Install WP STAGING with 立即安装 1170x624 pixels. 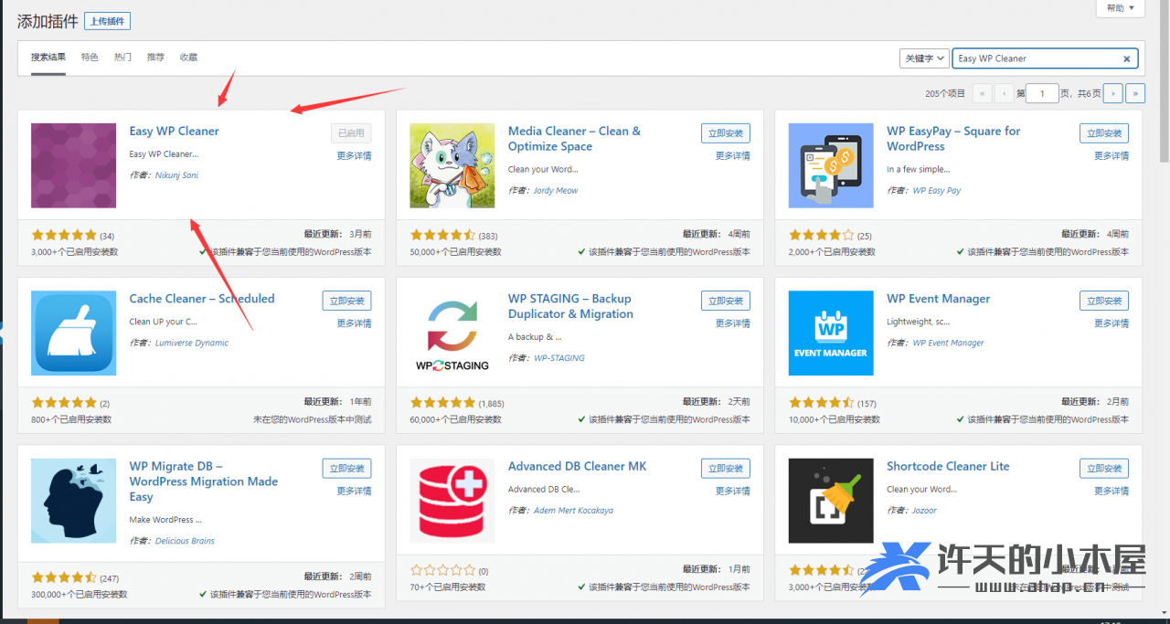[726, 301]
